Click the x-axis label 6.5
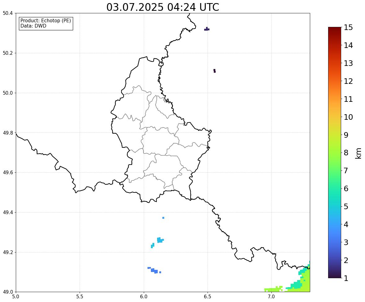 (207, 297)
